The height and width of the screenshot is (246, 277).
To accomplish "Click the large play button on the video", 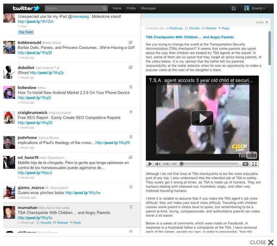I will click(202, 118).
